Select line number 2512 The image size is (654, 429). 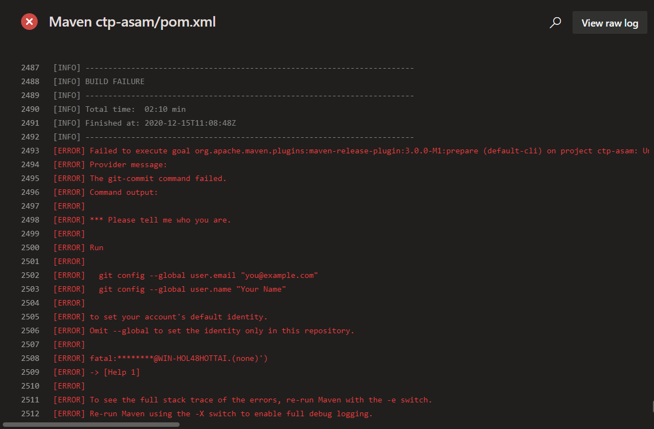(30, 414)
